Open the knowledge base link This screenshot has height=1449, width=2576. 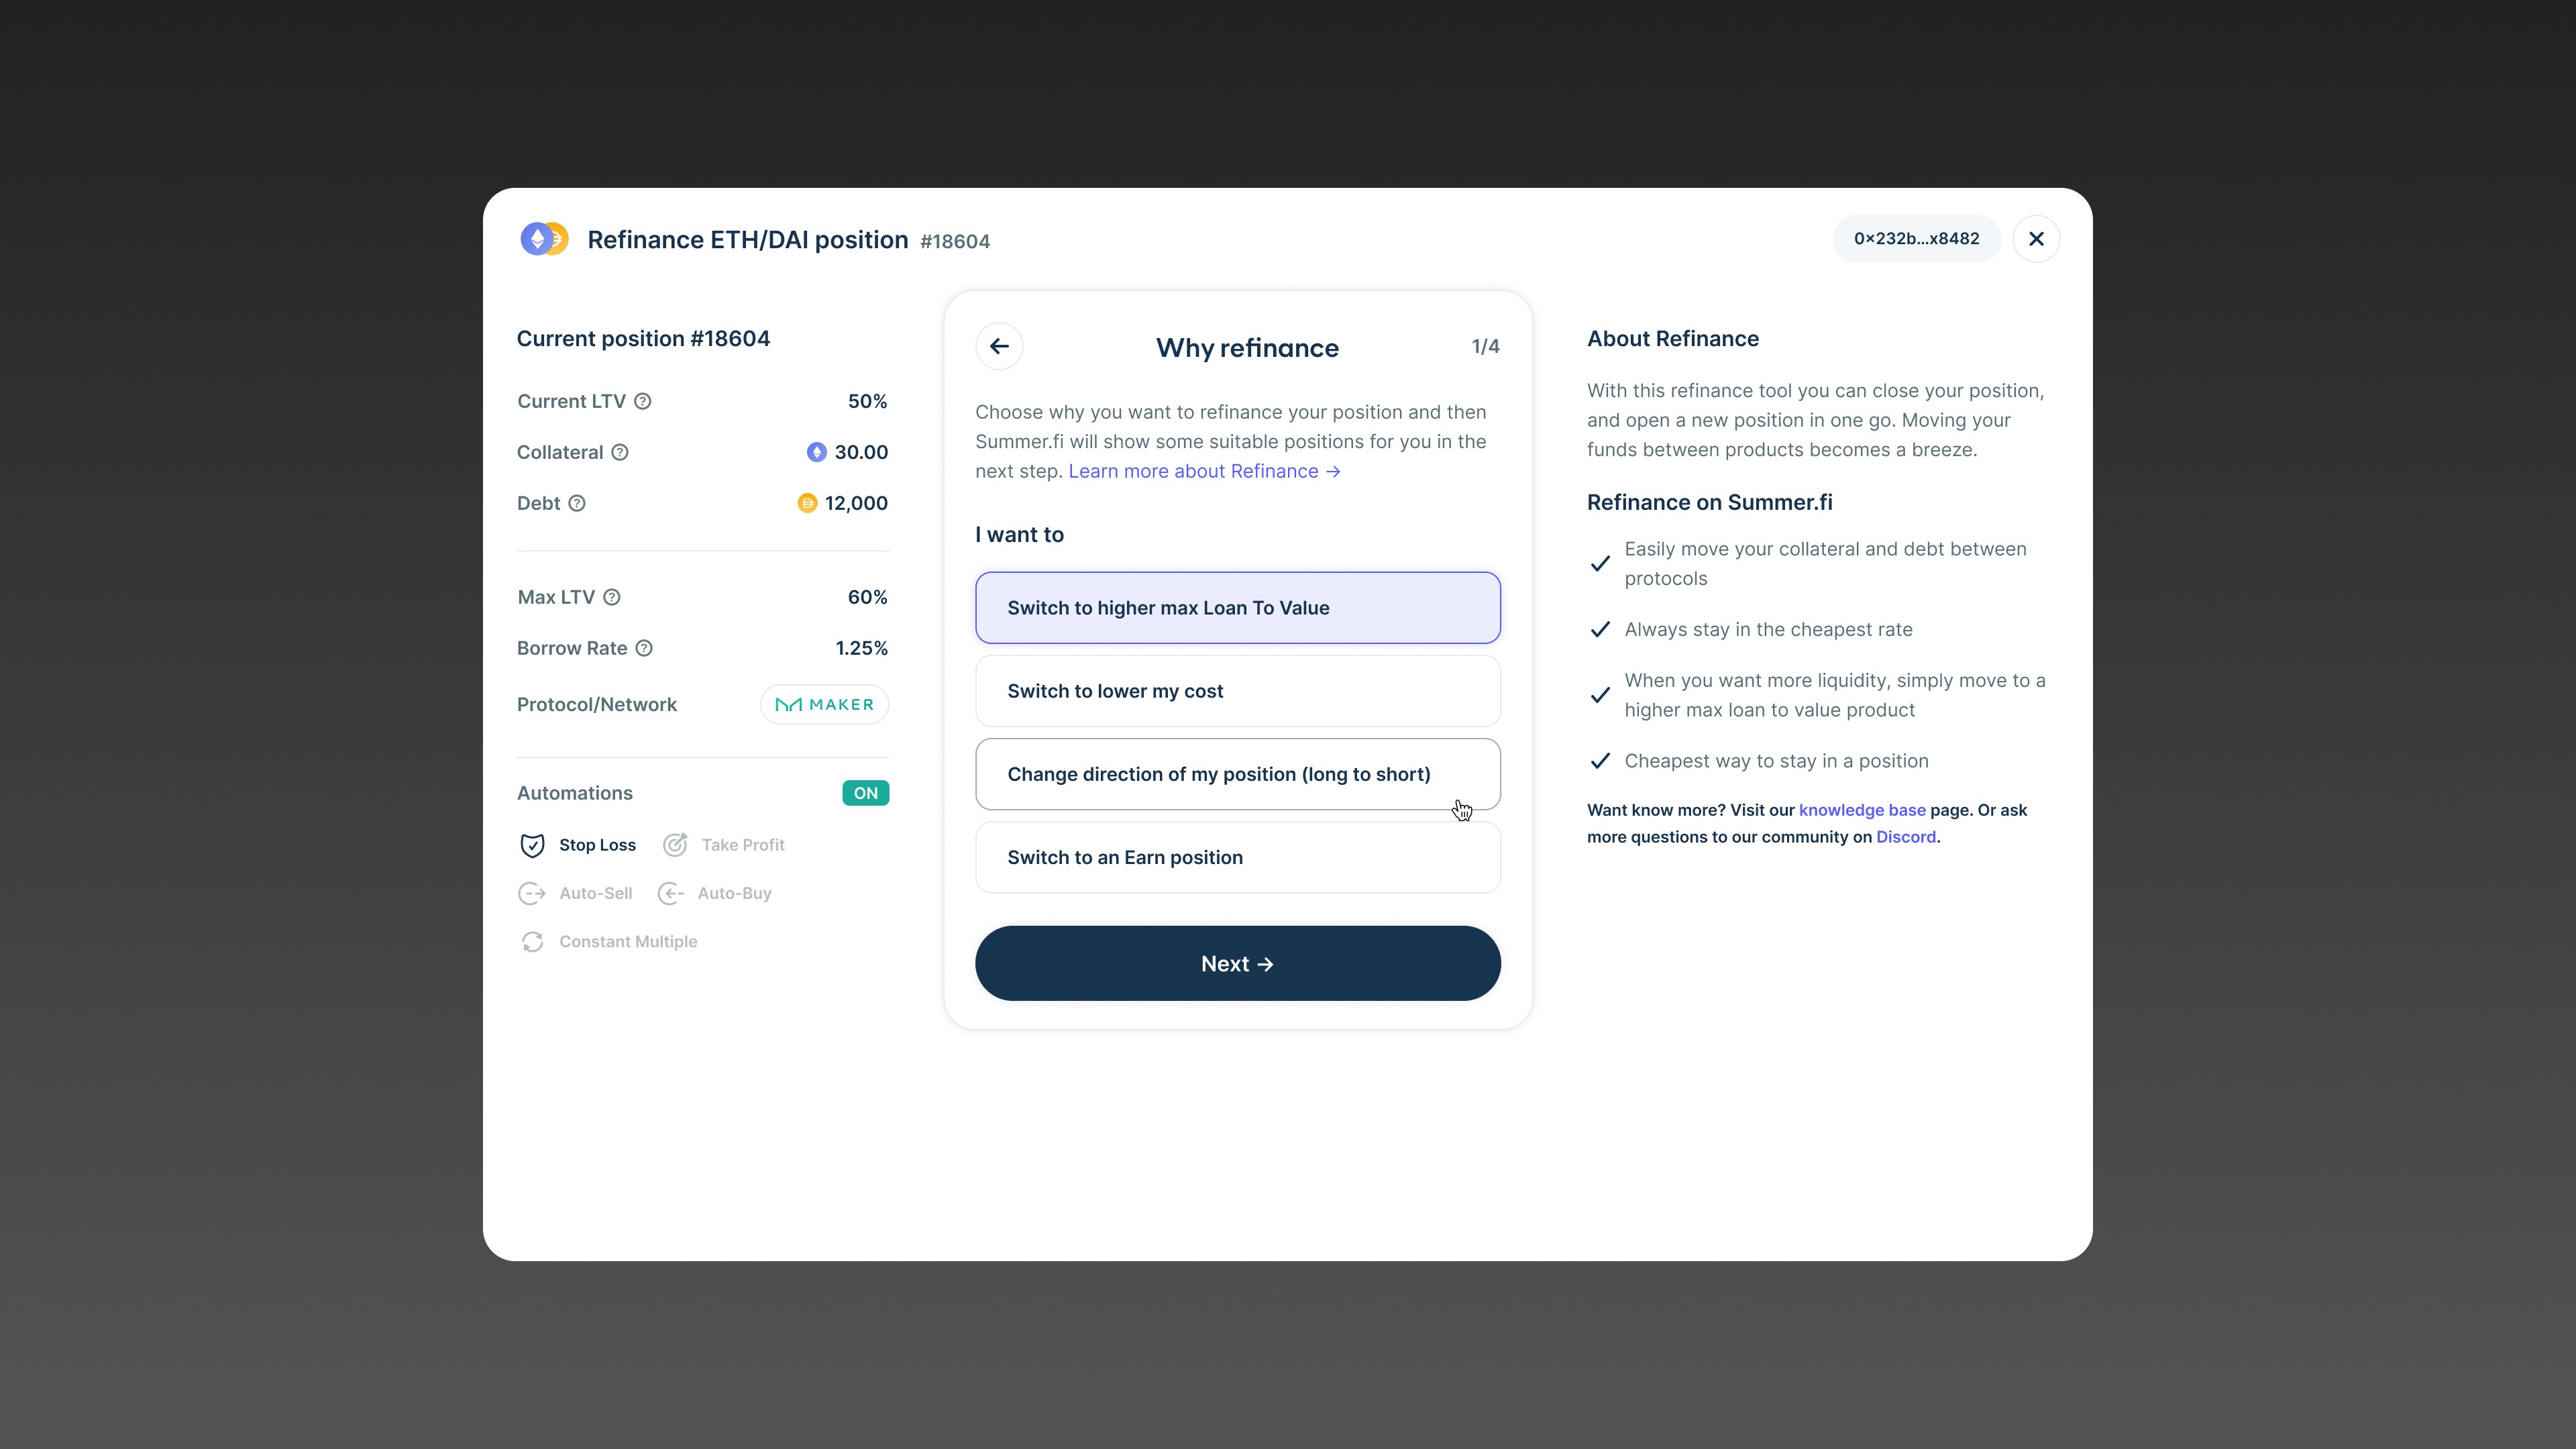point(1861,810)
